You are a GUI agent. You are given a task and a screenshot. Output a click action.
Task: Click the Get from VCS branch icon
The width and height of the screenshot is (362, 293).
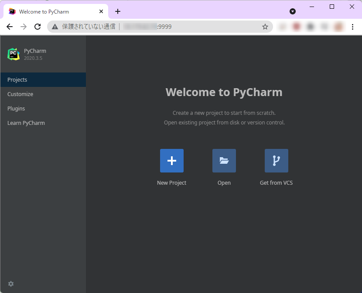[277, 161]
